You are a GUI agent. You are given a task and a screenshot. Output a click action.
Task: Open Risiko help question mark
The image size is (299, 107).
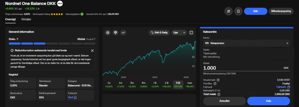tap(17, 39)
